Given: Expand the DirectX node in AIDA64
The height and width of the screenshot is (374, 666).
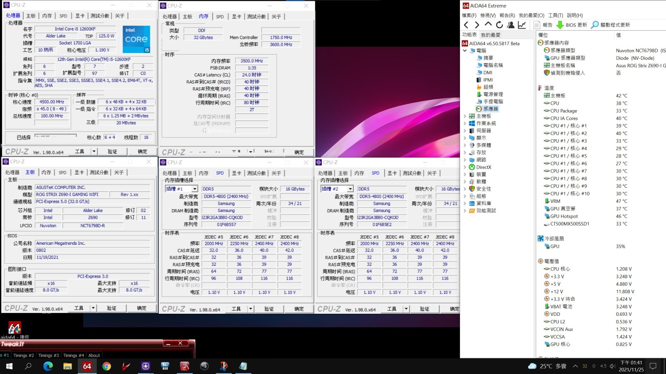Looking at the screenshot, I should (x=465, y=167).
